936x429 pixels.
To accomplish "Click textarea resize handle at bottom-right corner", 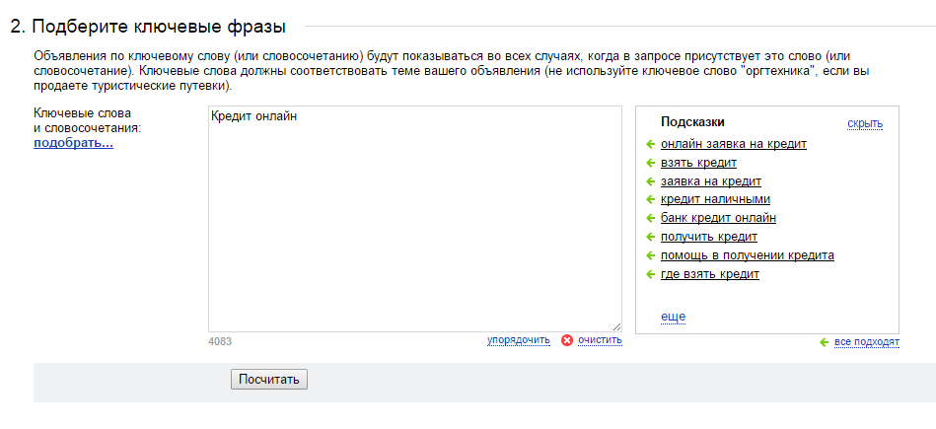I will pos(616,326).
